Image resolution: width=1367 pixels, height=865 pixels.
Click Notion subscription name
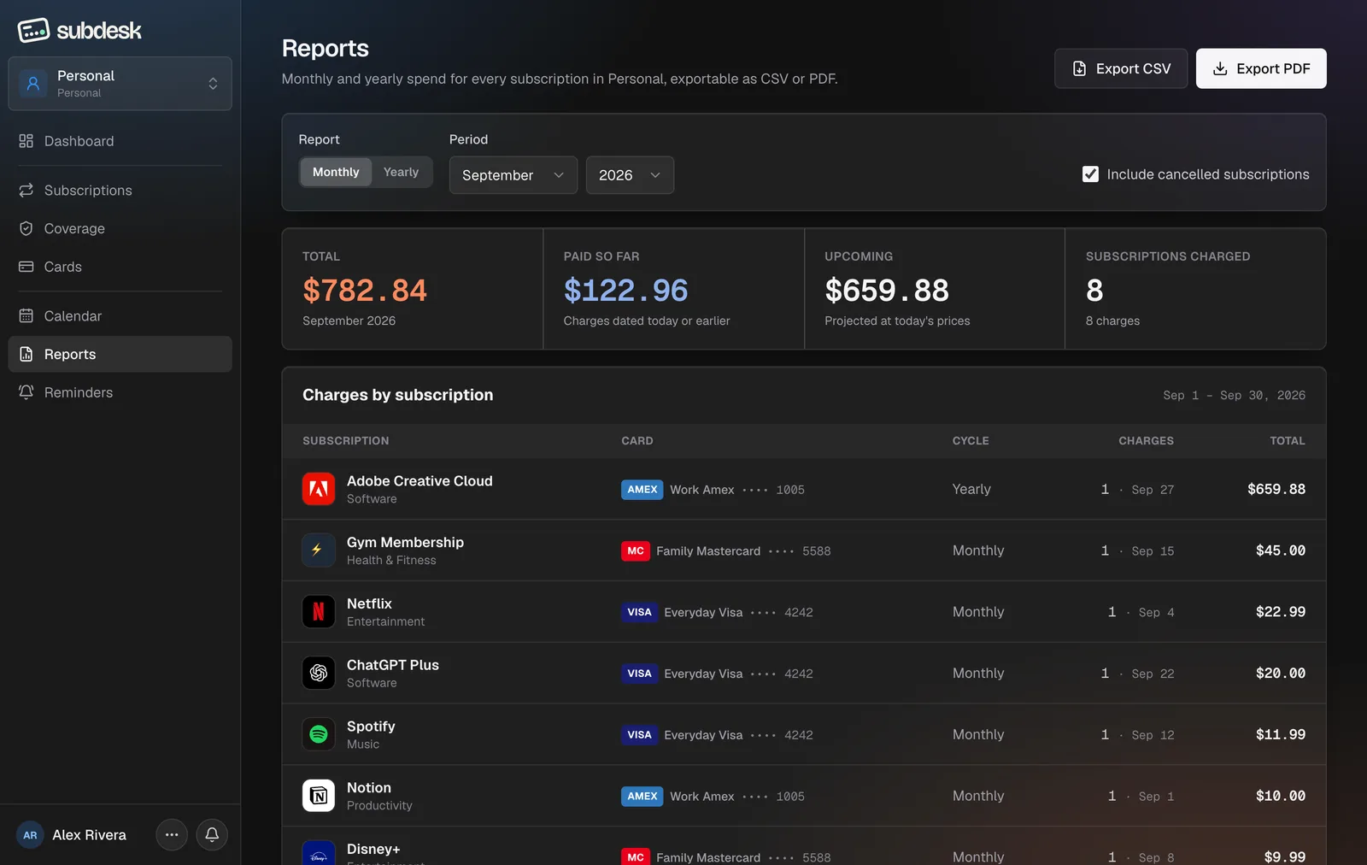click(369, 788)
